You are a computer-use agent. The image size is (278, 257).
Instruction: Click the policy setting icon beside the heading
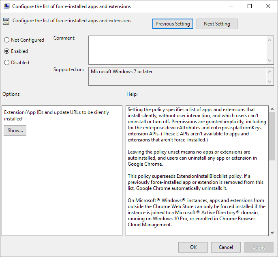(6, 21)
